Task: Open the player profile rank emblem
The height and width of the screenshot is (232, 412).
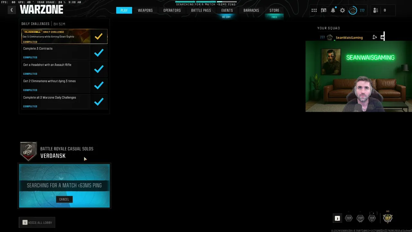Action: 353,10
